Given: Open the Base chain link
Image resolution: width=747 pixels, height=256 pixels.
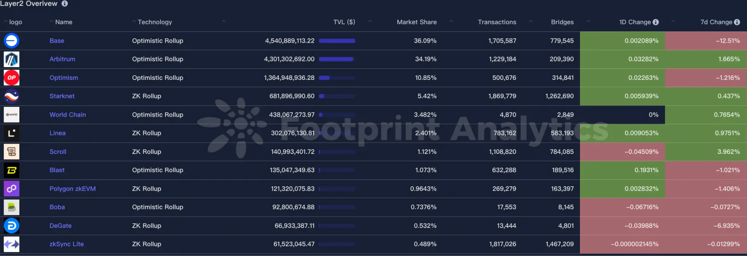Looking at the screenshot, I should [x=57, y=40].
